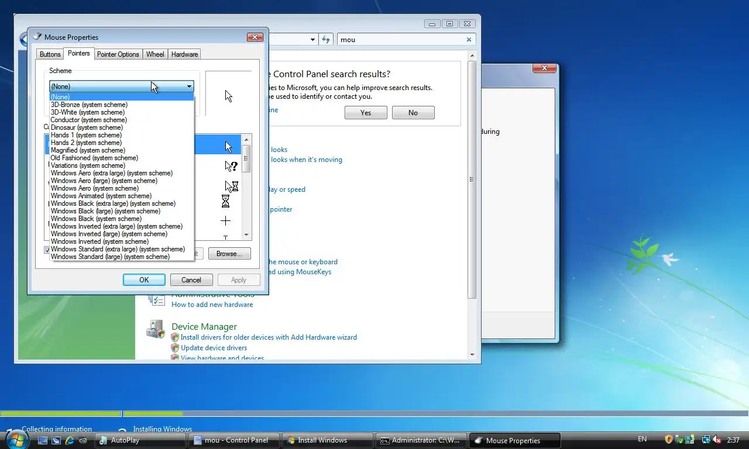Click the Show Desktop quick launch icon
This screenshot has height=449, width=749.
click(x=43, y=440)
